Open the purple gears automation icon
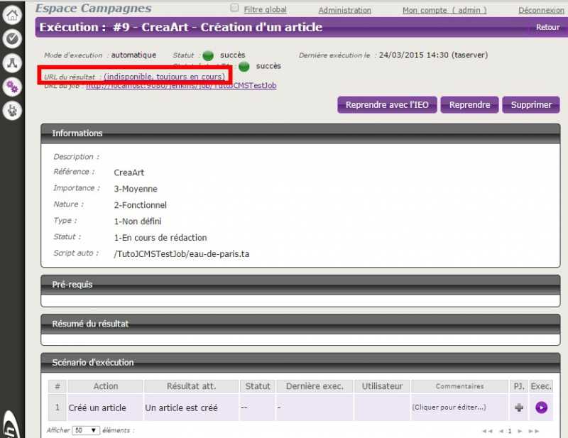 (11, 87)
